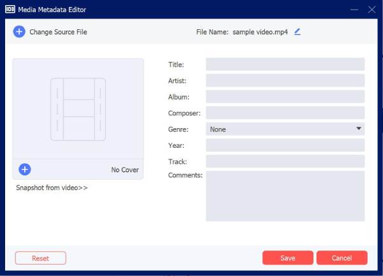
Task: Click the ID3 app icon in title bar
Action: pyautogui.click(x=10, y=10)
